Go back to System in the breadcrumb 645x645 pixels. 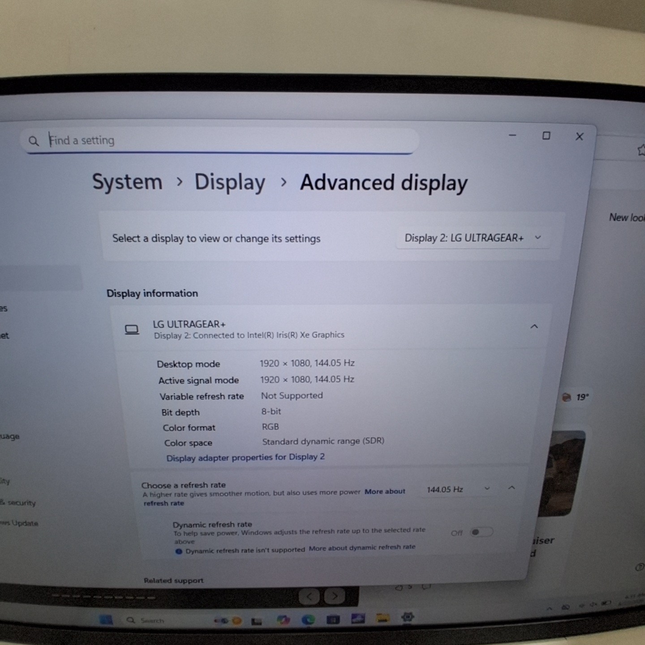(127, 182)
